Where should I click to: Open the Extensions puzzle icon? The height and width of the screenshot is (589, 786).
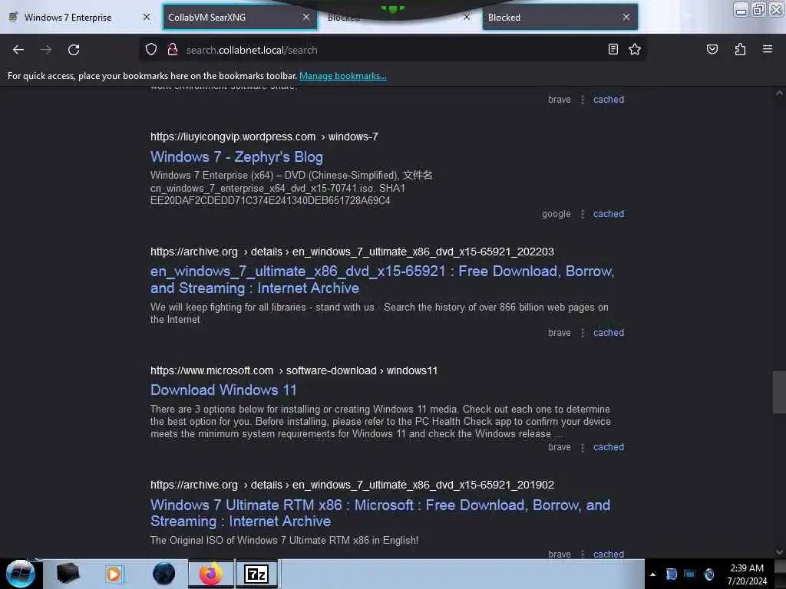(740, 49)
